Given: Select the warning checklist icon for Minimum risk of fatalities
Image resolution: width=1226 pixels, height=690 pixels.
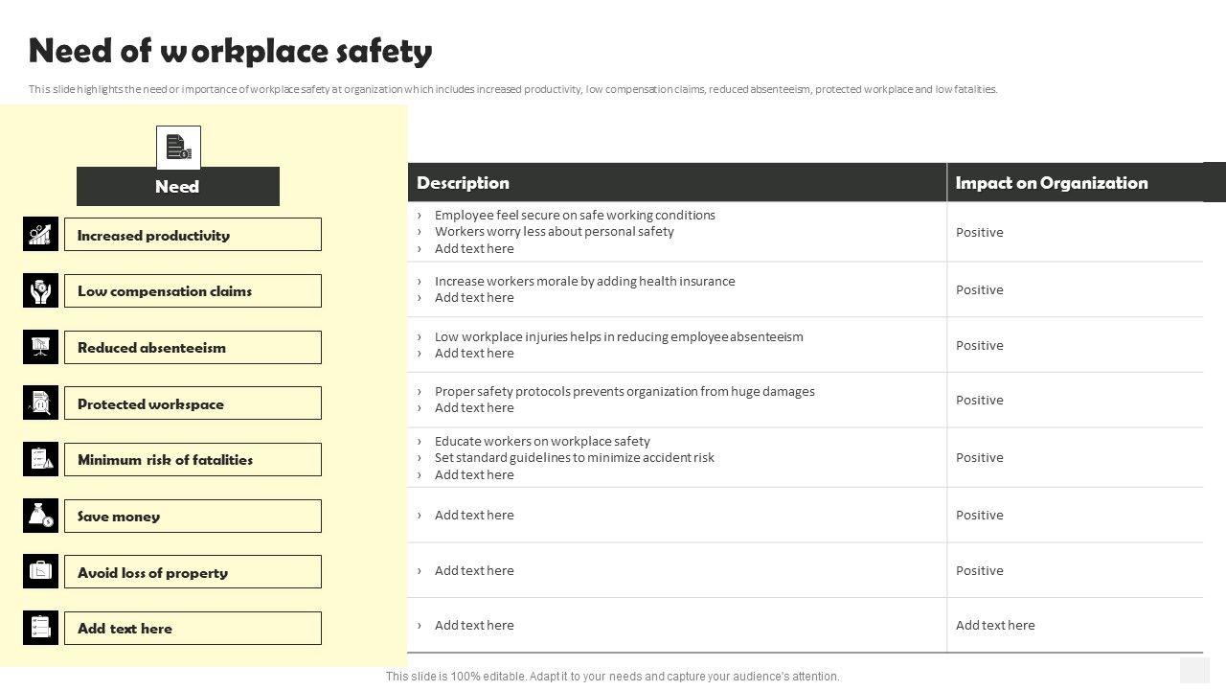Looking at the screenshot, I should 40,460.
